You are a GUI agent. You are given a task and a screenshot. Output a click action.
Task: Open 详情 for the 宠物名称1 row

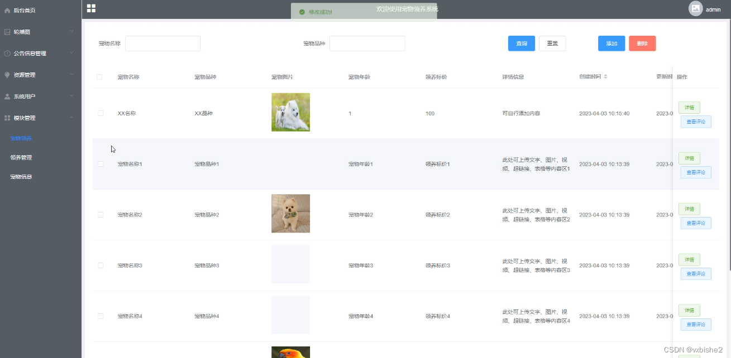[689, 158]
